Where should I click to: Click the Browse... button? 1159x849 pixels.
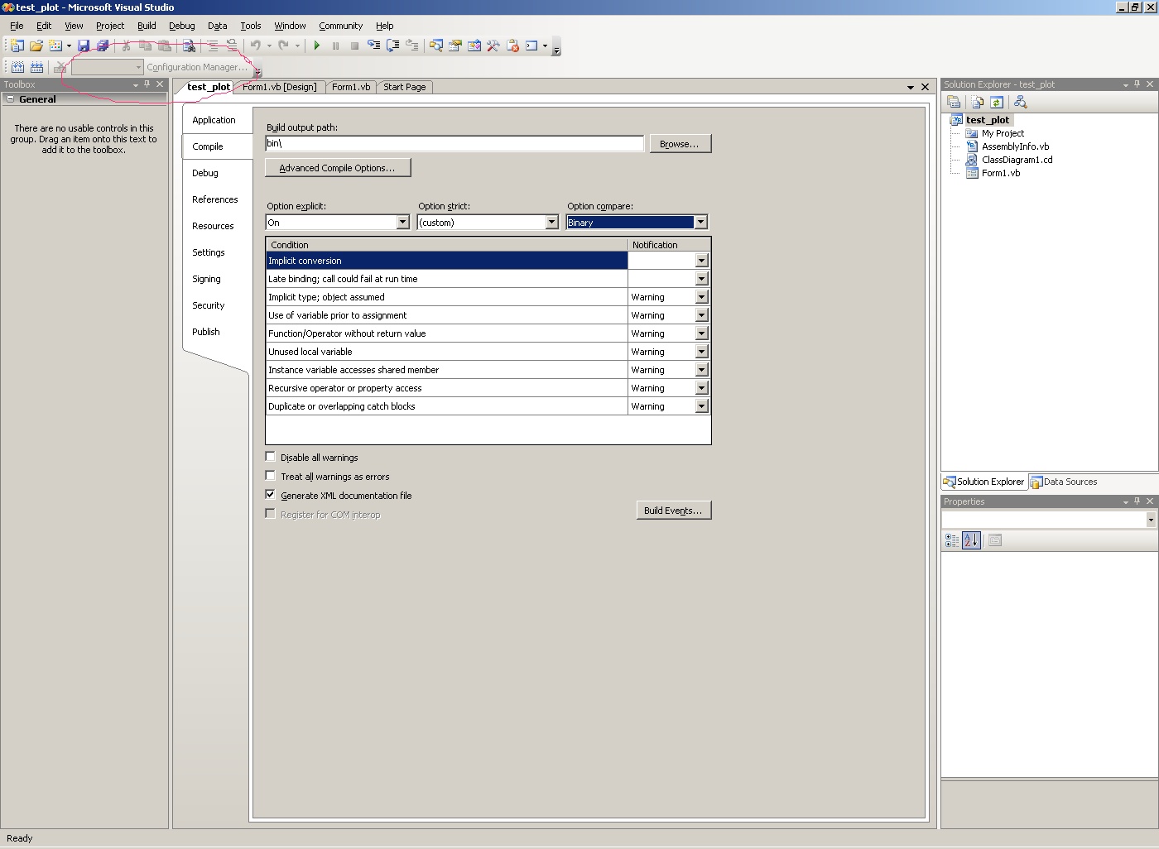(x=680, y=144)
